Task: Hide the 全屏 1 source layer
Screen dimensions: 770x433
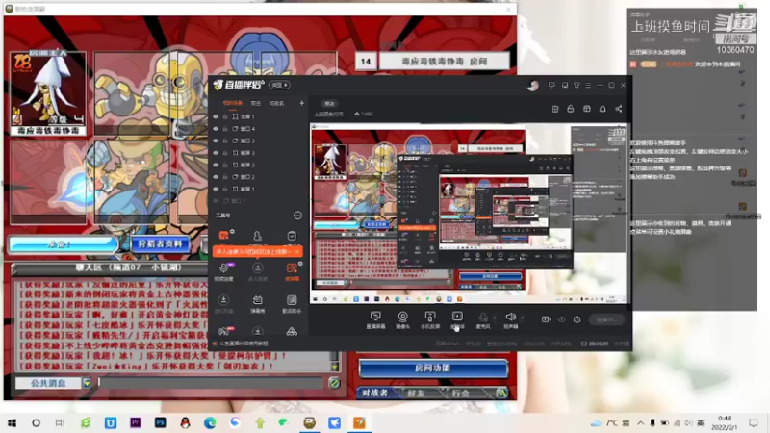Action: tap(215, 116)
